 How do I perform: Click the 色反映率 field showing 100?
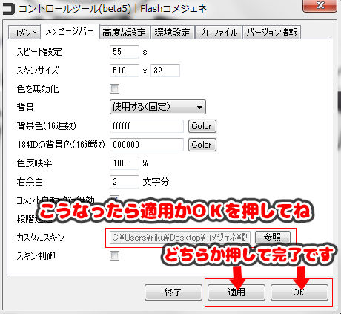coord(125,163)
